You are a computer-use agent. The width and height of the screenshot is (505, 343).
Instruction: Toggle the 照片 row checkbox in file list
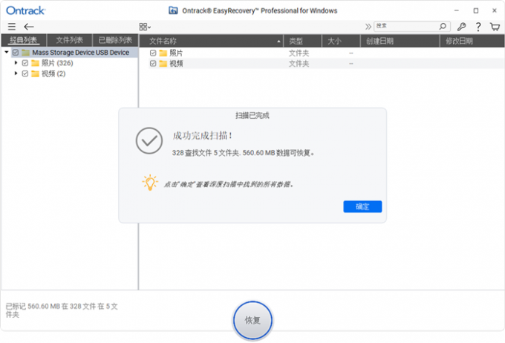coord(153,53)
